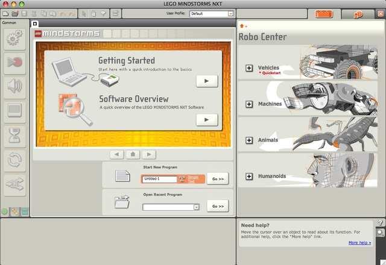The width and height of the screenshot is (386, 265).
Task: Click Go next to Open Recent Program
Action: click(218, 206)
